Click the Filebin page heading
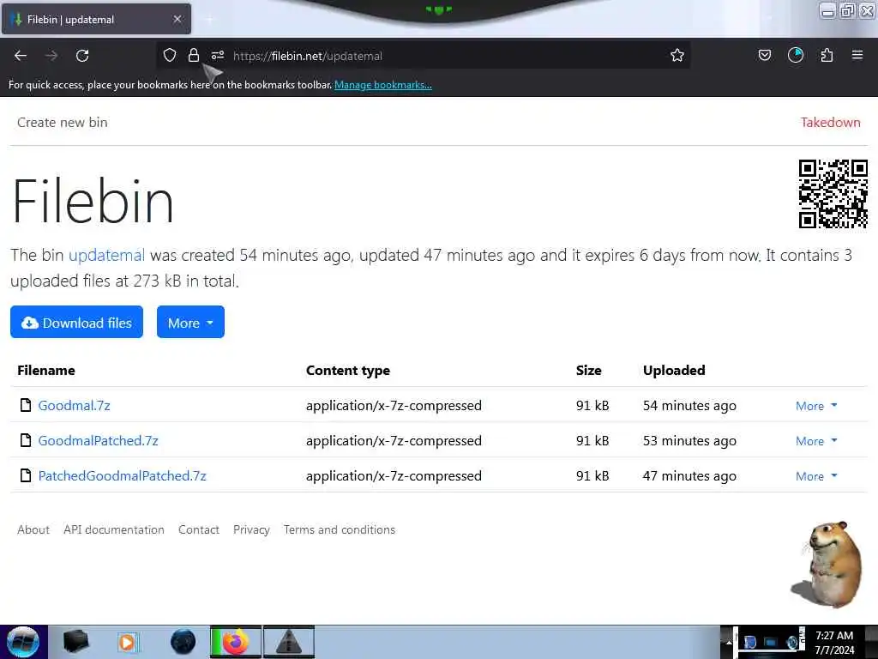 pos(93,201)
